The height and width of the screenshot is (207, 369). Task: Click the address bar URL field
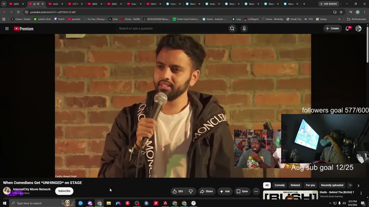pyautogui.click(x=179, y=12)
